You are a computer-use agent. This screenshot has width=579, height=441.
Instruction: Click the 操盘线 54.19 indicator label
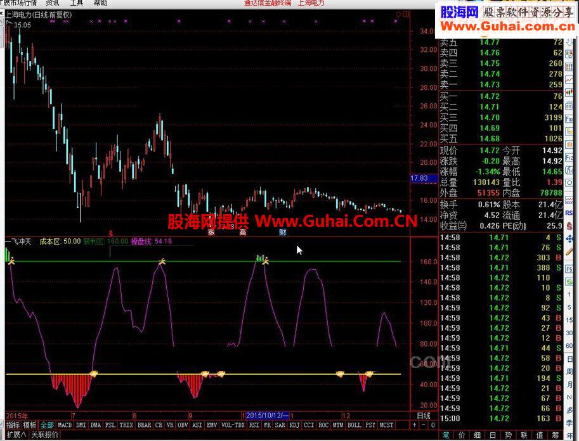(152, 241)
